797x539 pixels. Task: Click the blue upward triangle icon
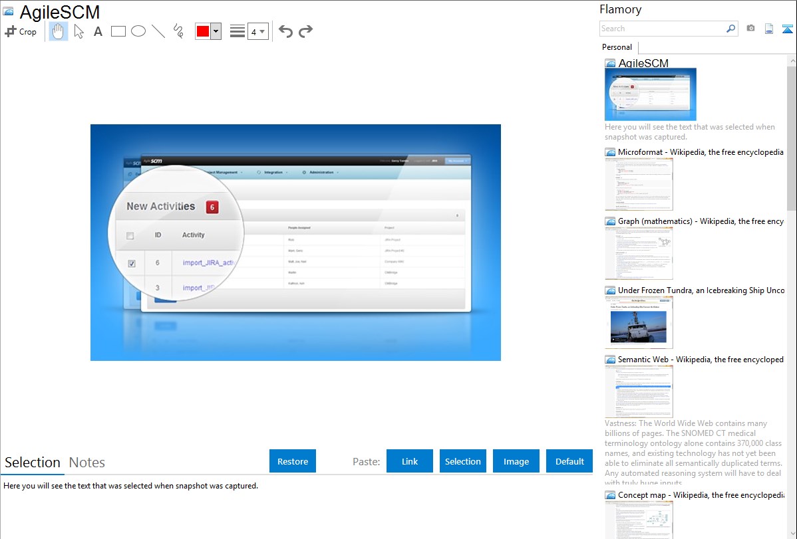[x=787, y=29]
